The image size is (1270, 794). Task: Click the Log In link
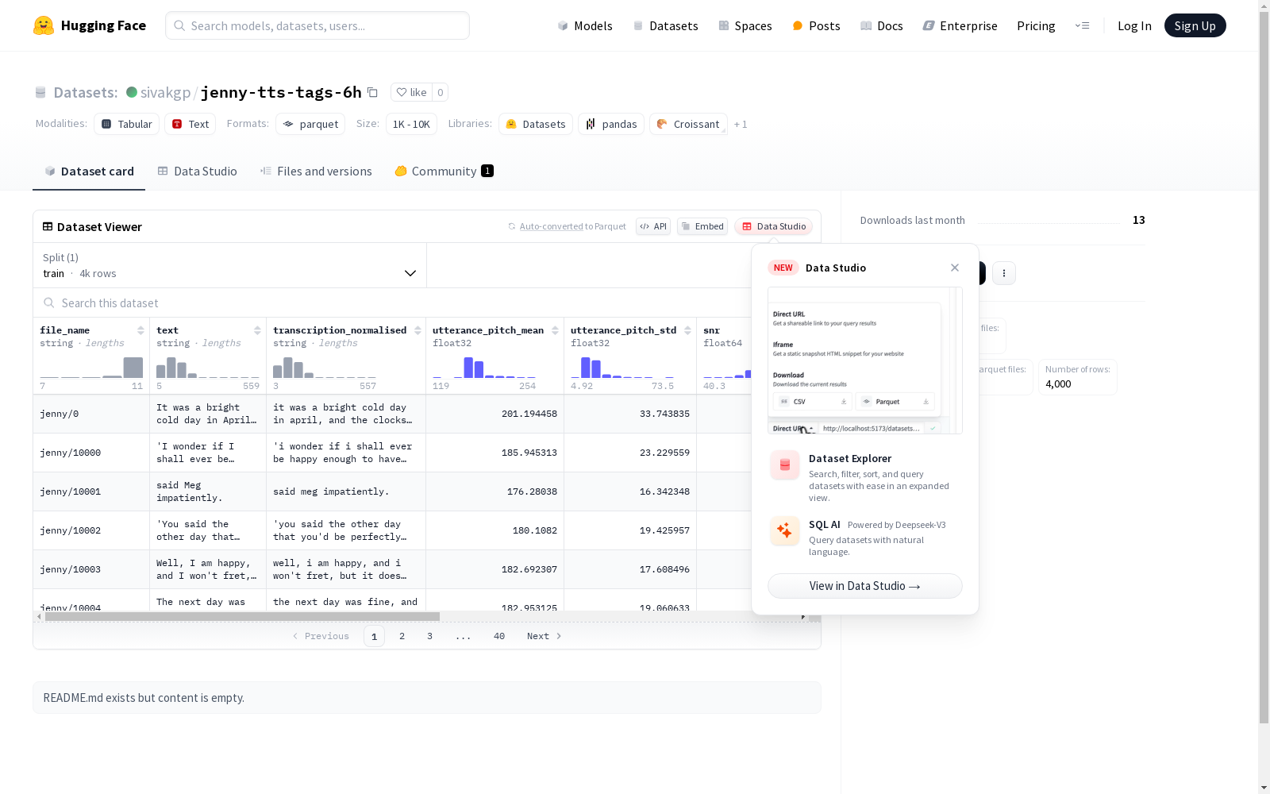[1134, 25]
